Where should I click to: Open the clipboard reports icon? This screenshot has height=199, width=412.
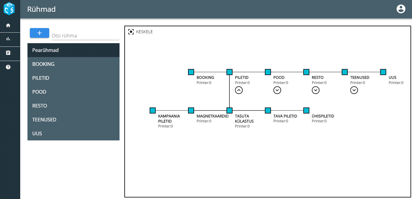coord(8,53)
